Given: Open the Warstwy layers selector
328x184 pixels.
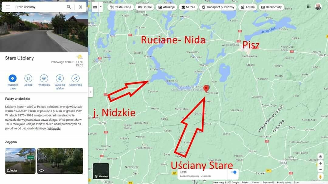Looking at the screenshot, I should click(101, 171).
